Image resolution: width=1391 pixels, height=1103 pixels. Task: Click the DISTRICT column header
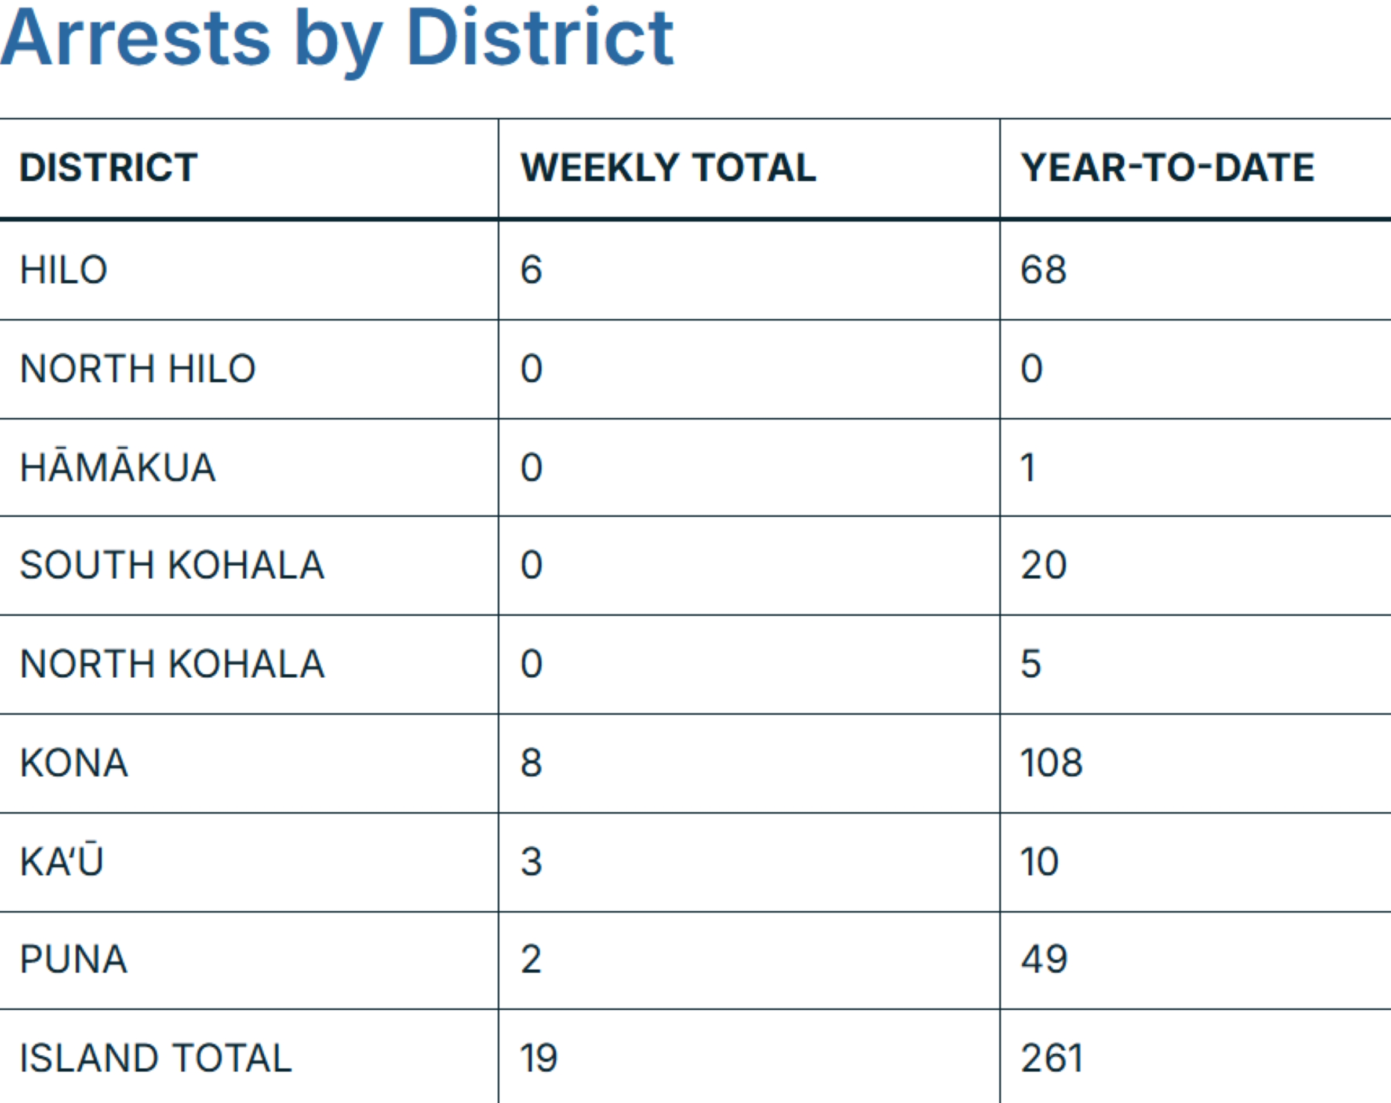tap(108, 167)
